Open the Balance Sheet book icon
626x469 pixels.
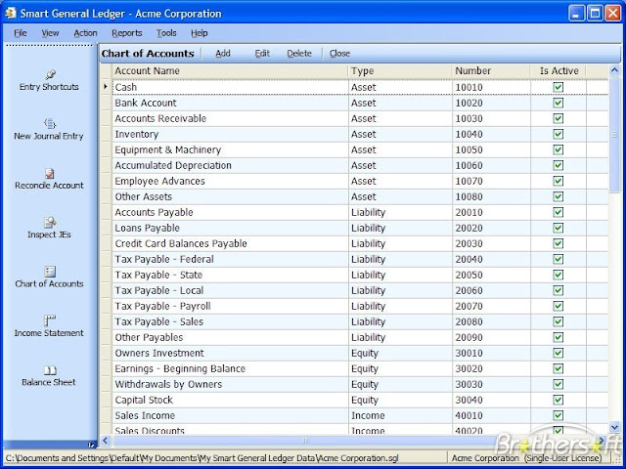(50, 370)
